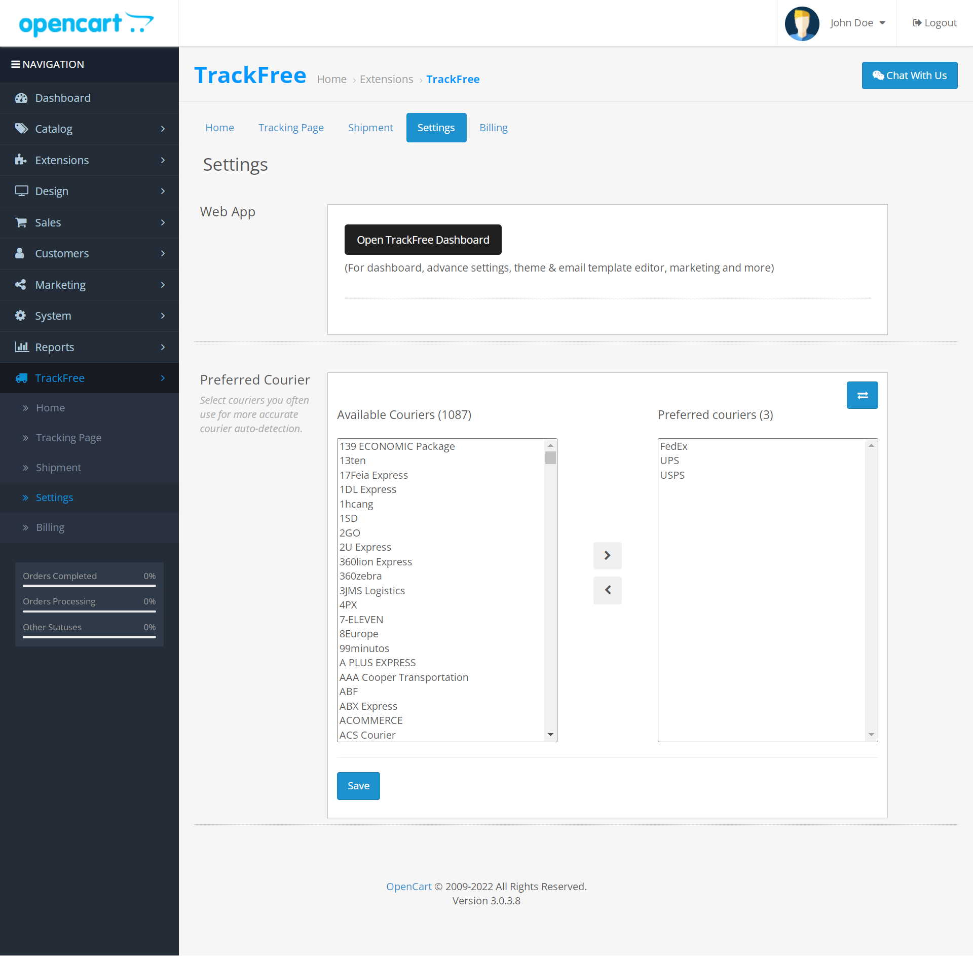Image resolution: width=973 pixels, height=956 pixels.
Task: Open the John Doe user dropdown
Action: 857,23
